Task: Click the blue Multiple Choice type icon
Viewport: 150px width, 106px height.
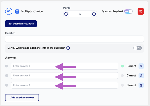Action: tap(17, 12)
